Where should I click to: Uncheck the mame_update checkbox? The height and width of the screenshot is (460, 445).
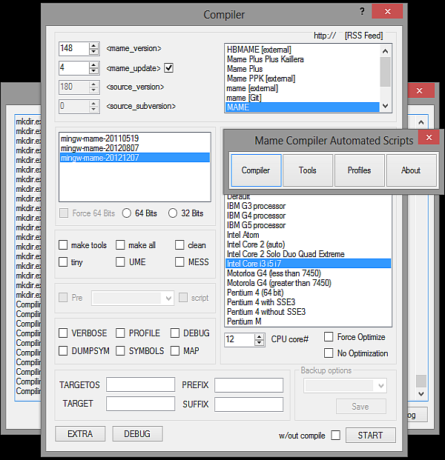coord(168,67)
